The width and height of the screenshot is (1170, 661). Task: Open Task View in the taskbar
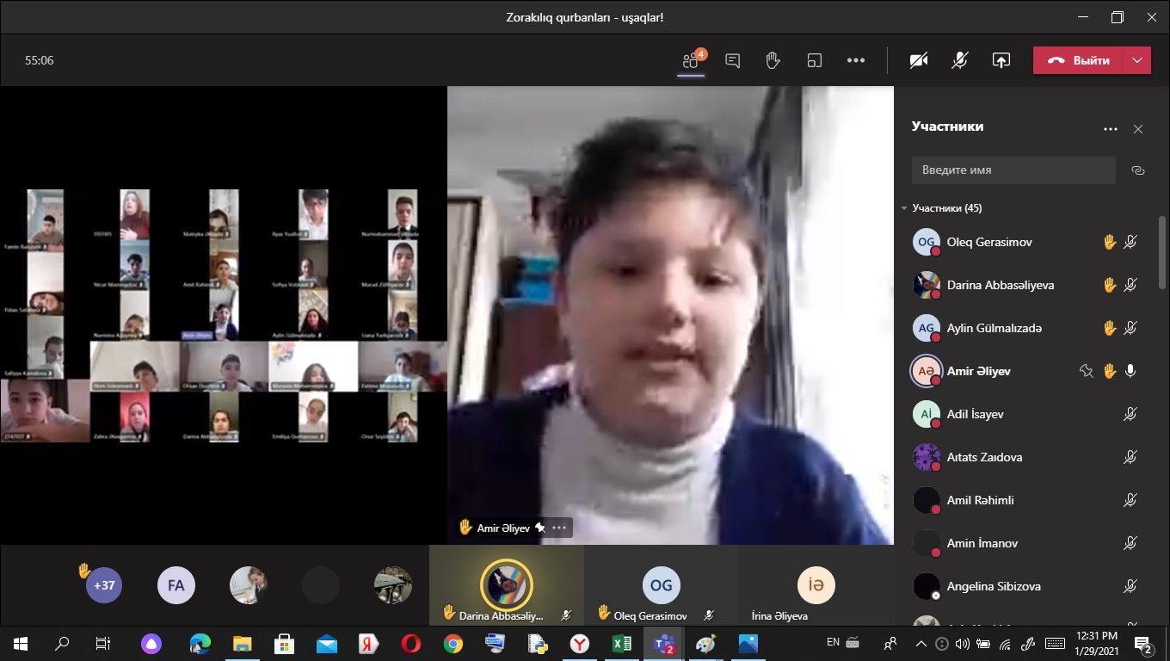tap(103, 644)
